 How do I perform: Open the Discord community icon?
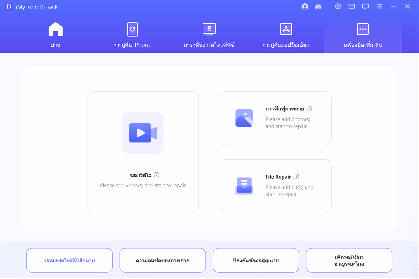(x=318, y=6)
